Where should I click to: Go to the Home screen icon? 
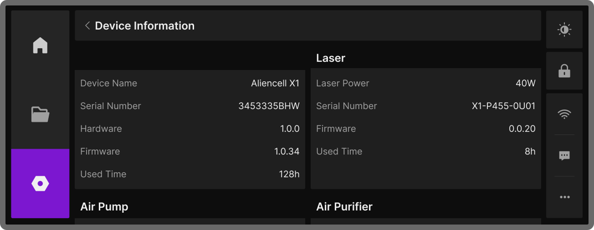click(x=40, y=45)
